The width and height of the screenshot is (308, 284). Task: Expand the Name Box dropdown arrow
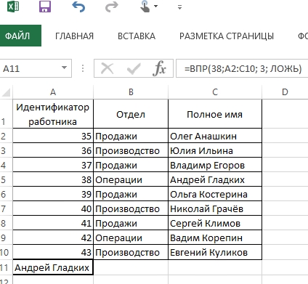click(64, 68)
